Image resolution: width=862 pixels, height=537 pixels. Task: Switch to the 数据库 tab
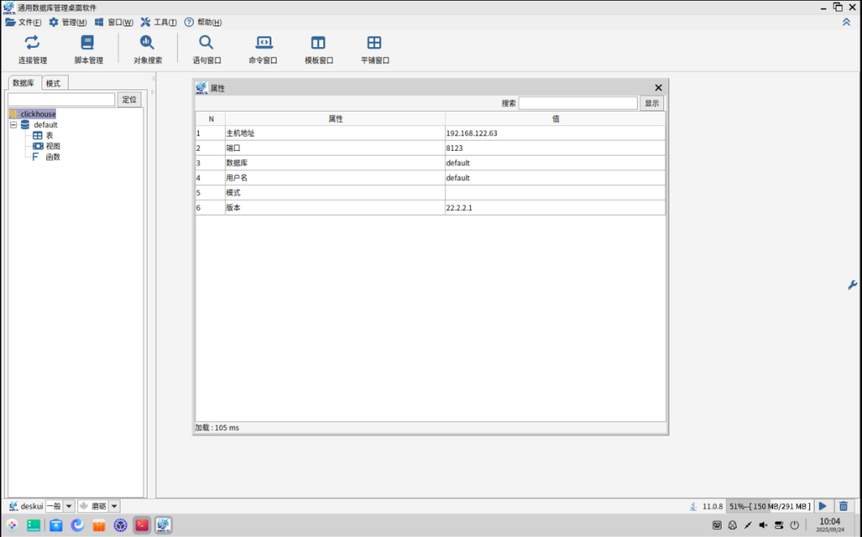coord(24,83)
